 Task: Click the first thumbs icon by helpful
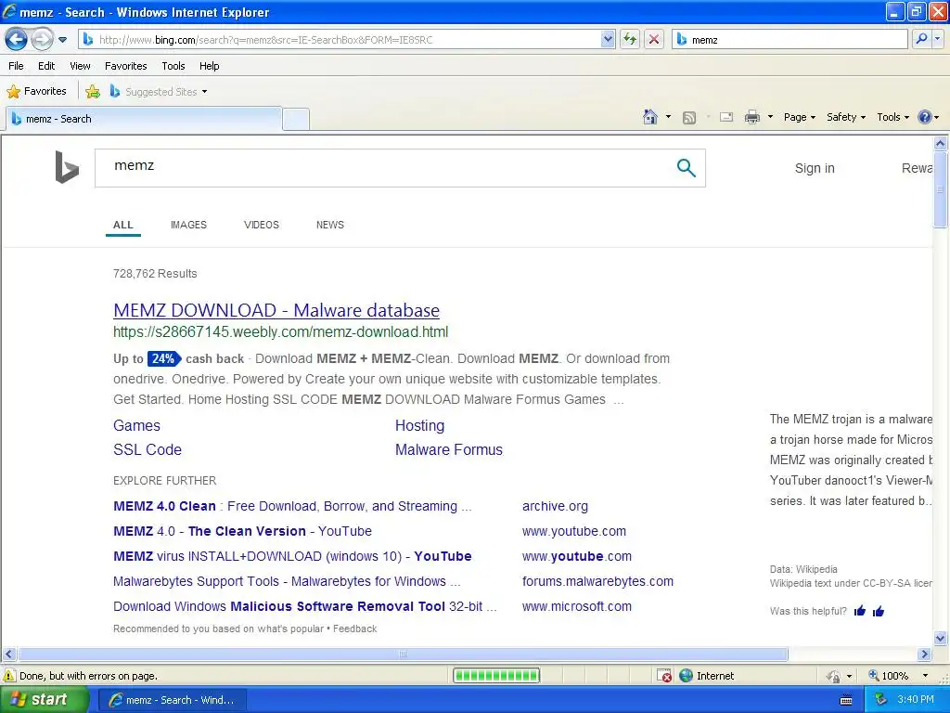(860, 611)
